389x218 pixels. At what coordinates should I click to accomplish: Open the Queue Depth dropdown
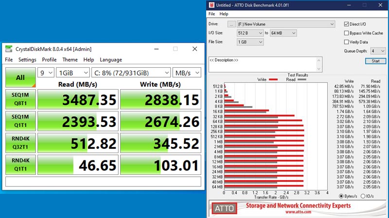[x=378, y=51]
